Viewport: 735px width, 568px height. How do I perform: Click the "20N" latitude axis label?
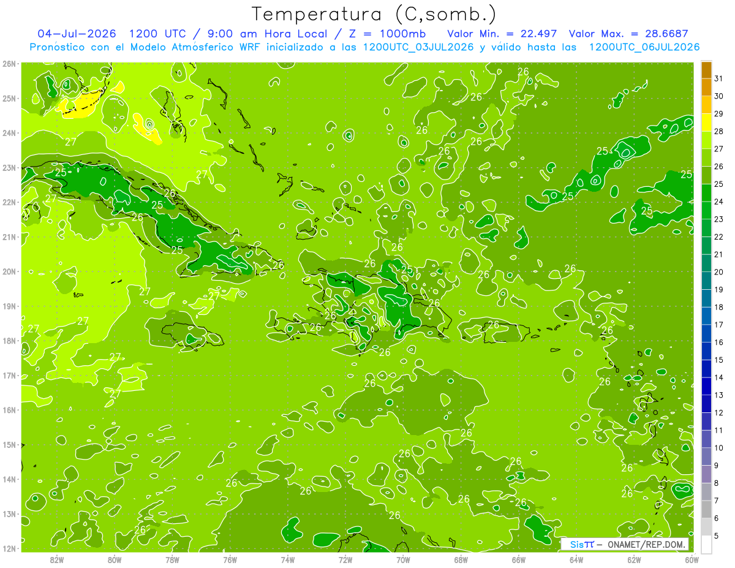tap(9, 271)
